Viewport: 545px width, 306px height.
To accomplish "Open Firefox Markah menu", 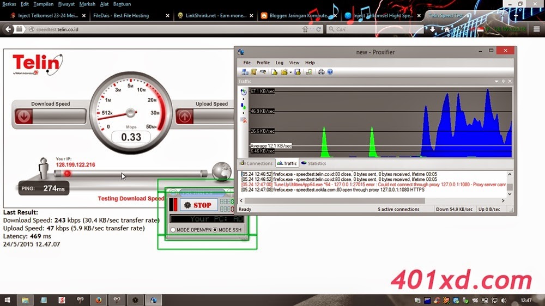I will click(x=87, y=4).
